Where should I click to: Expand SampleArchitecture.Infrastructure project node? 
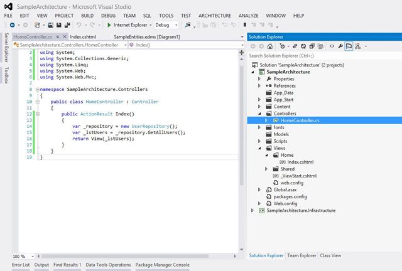253,211
